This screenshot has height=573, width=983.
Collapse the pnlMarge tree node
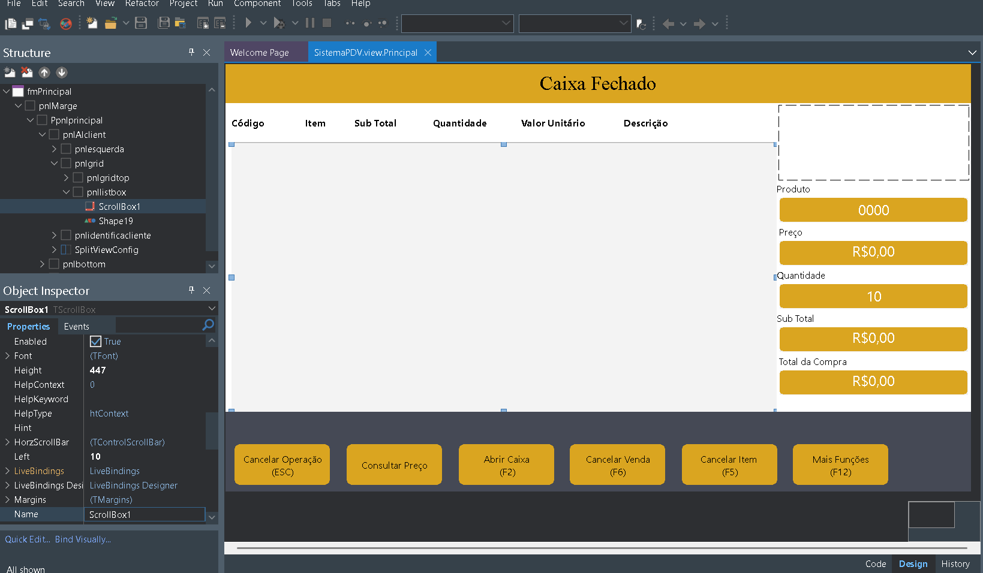point(18,105)
